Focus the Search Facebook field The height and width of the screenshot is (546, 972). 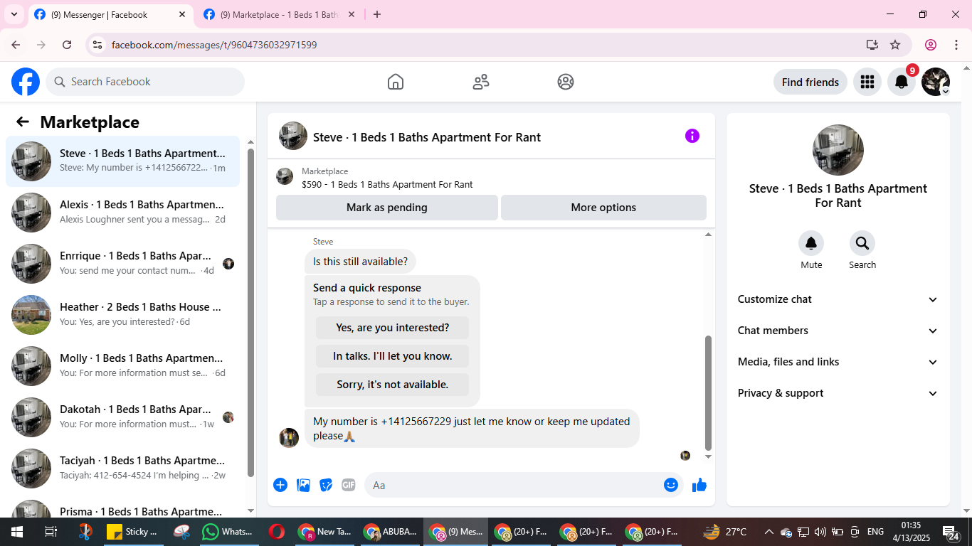click(145, 82)
